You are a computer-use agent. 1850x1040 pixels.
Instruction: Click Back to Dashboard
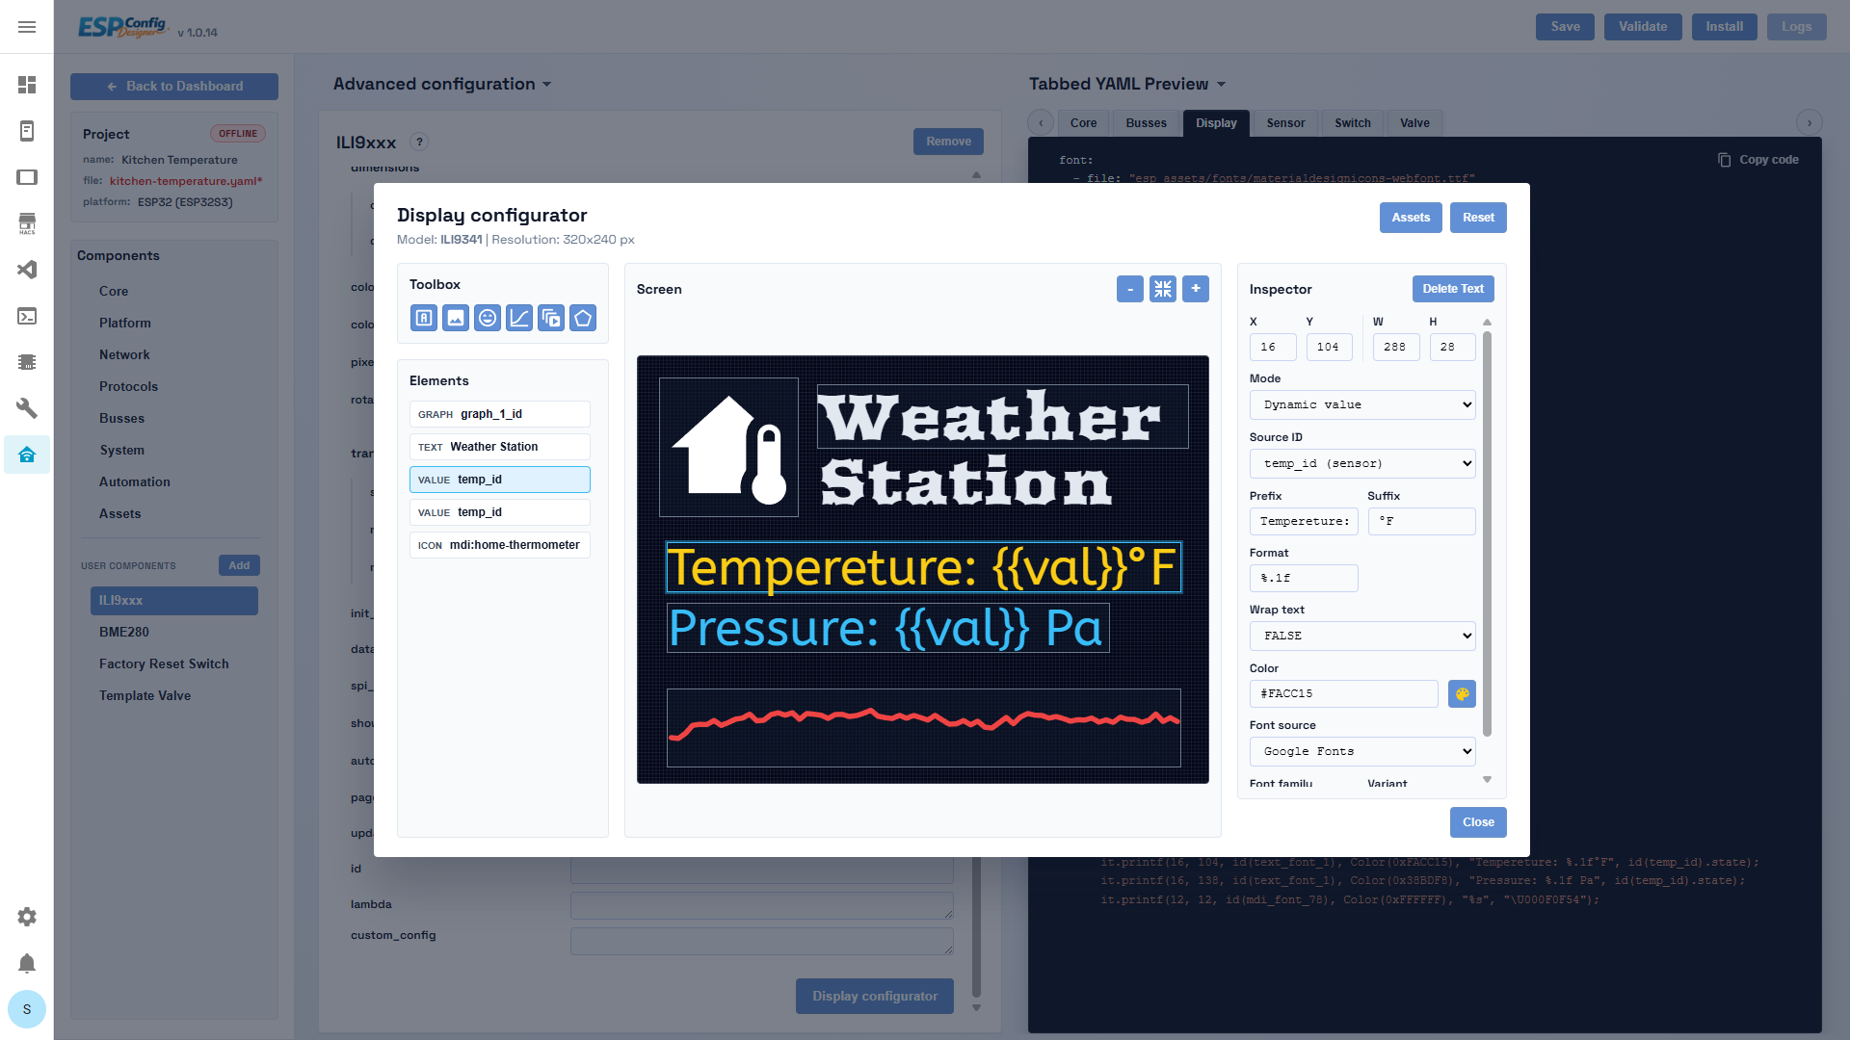[x=174, y=87]
